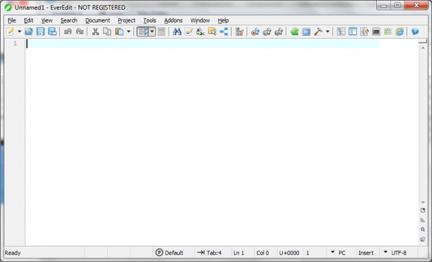
Task: Paste from the clipboard icon
Action: click(119, 32)
